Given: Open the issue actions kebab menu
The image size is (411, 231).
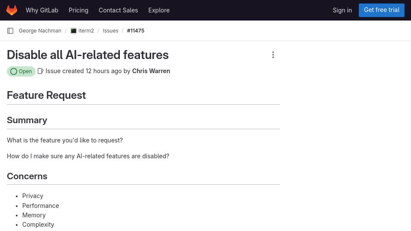Looking at the screenshot, I should [x=273, y=55].
